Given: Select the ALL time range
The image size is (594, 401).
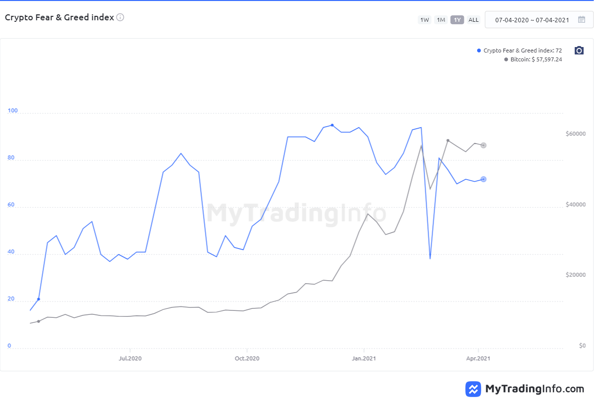Looking at the screenshot, I should [474, 20].
